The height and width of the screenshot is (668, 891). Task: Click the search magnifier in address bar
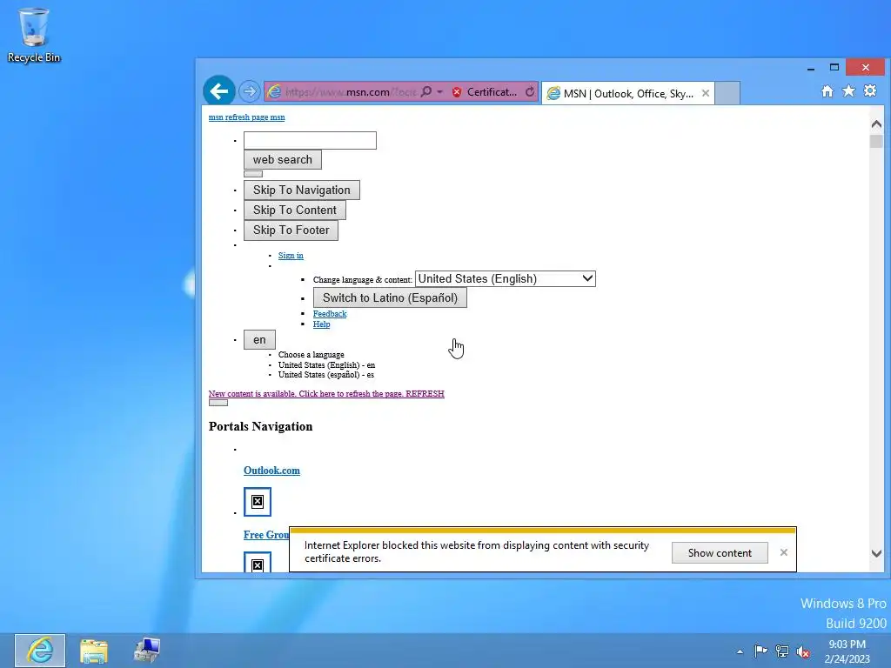click(426, 91)
